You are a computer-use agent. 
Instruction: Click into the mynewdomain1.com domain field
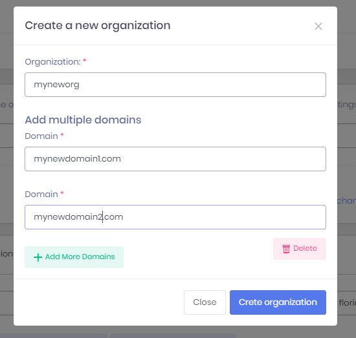(x=175, y=159)
